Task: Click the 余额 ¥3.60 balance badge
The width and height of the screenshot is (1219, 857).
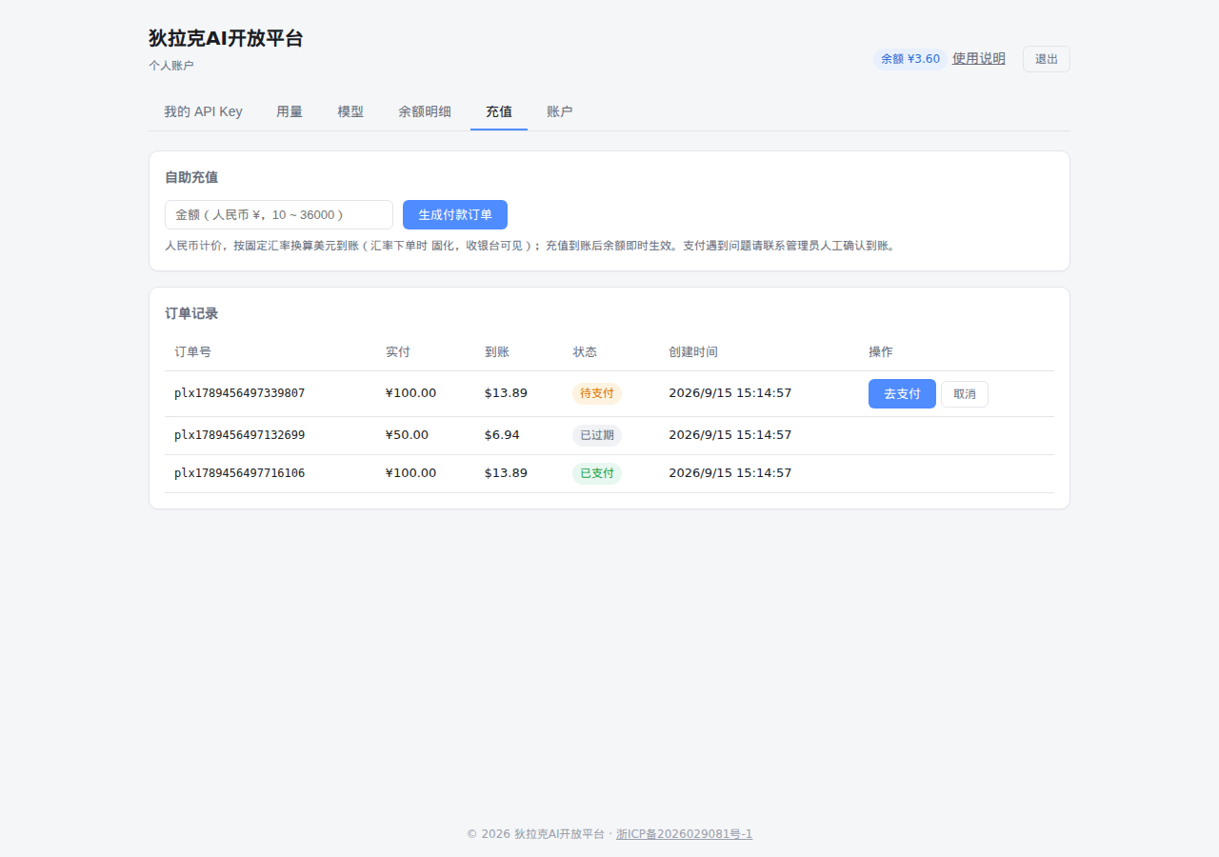Action: [910, 59]
